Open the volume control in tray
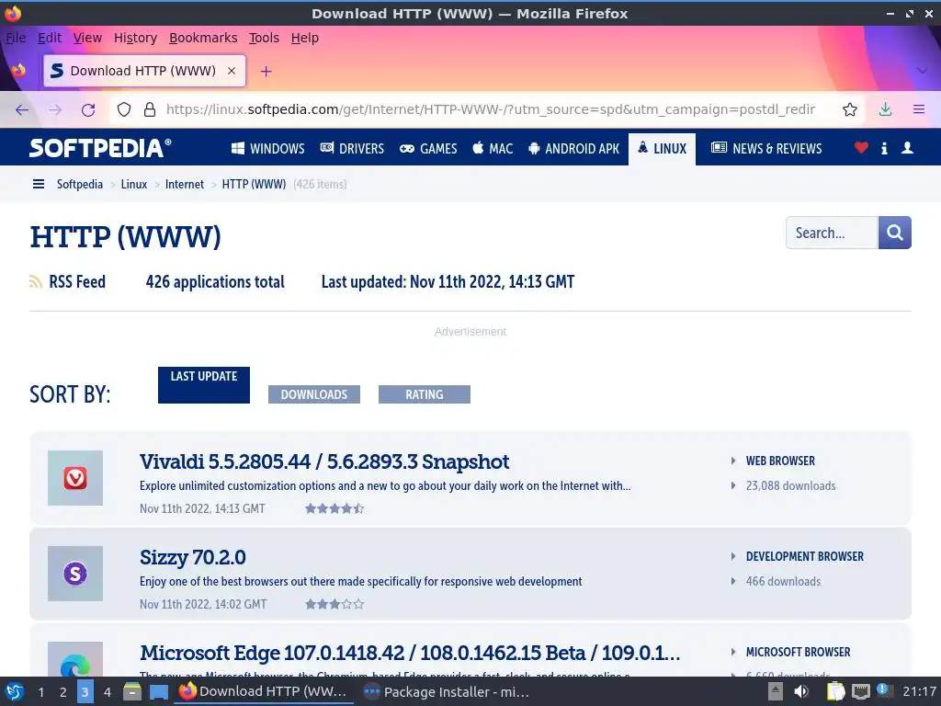Image resolution: width=941 pixels, height=706 pixels. (x=801, y=692)
